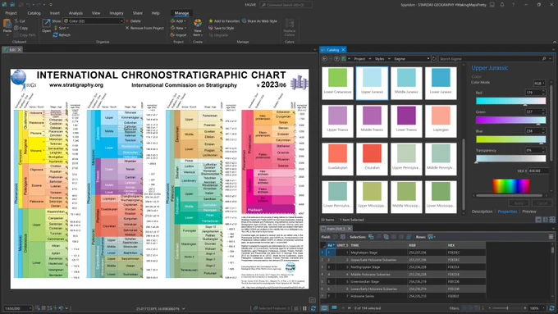
Task: Select the Edit map view tab
Action: point(11,50)
